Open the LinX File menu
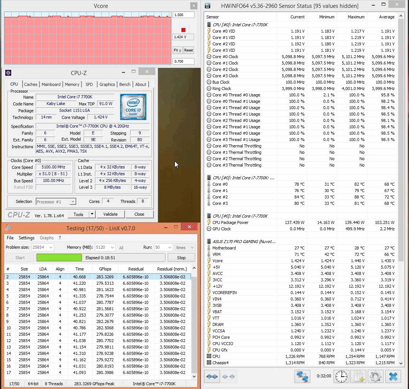 10,238
